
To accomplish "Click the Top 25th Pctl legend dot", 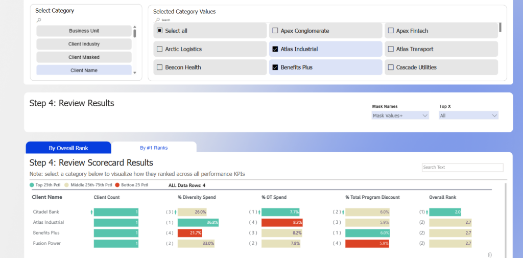I will [32, 185].
